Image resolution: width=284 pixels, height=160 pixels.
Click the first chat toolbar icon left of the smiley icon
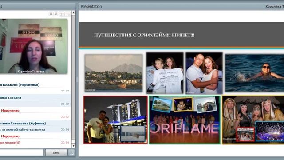[51, 14]
